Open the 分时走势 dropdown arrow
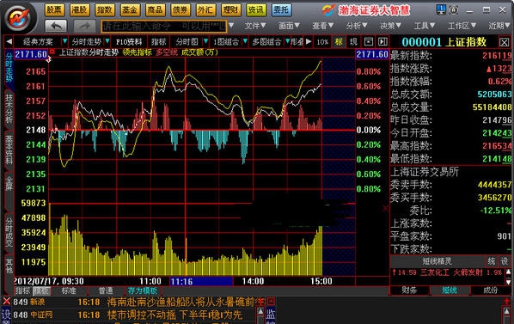Screen dimensions: 514x324 click(x=107, y=41)
